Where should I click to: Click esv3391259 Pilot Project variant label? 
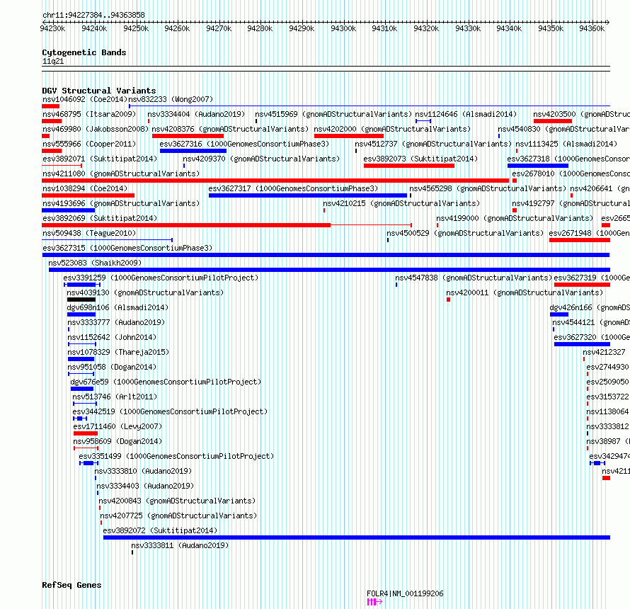[x=161, y=278]
